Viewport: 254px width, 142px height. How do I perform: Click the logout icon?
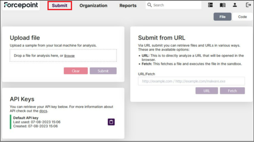tap(248, 5)
